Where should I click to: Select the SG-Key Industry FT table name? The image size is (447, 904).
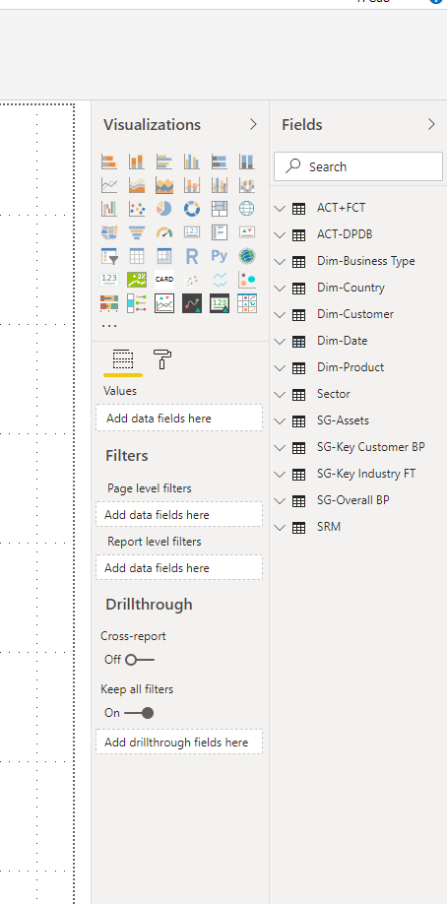(x=366, y=474)
